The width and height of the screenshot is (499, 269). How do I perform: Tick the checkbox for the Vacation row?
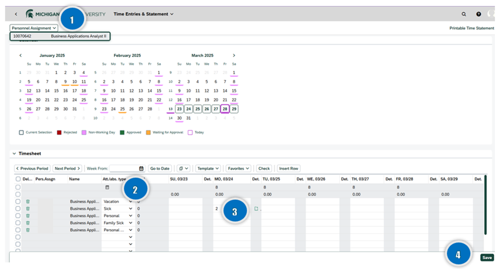18,201
